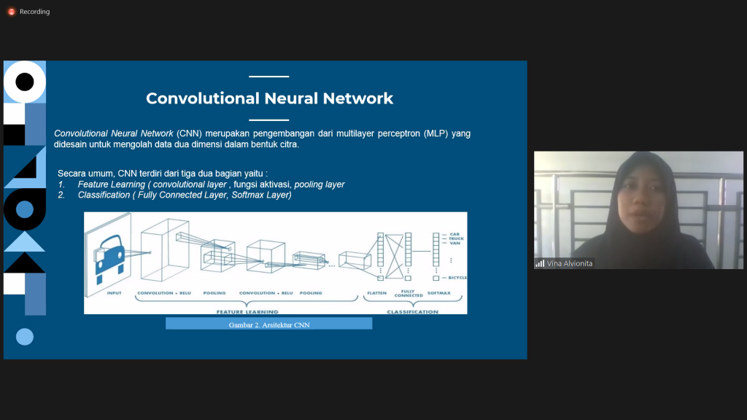Image resolution: width=747 pixels, height=420 pixels.
Task: Click the "Convolutional Neural Network" slide title
Action: coord(269,98)
